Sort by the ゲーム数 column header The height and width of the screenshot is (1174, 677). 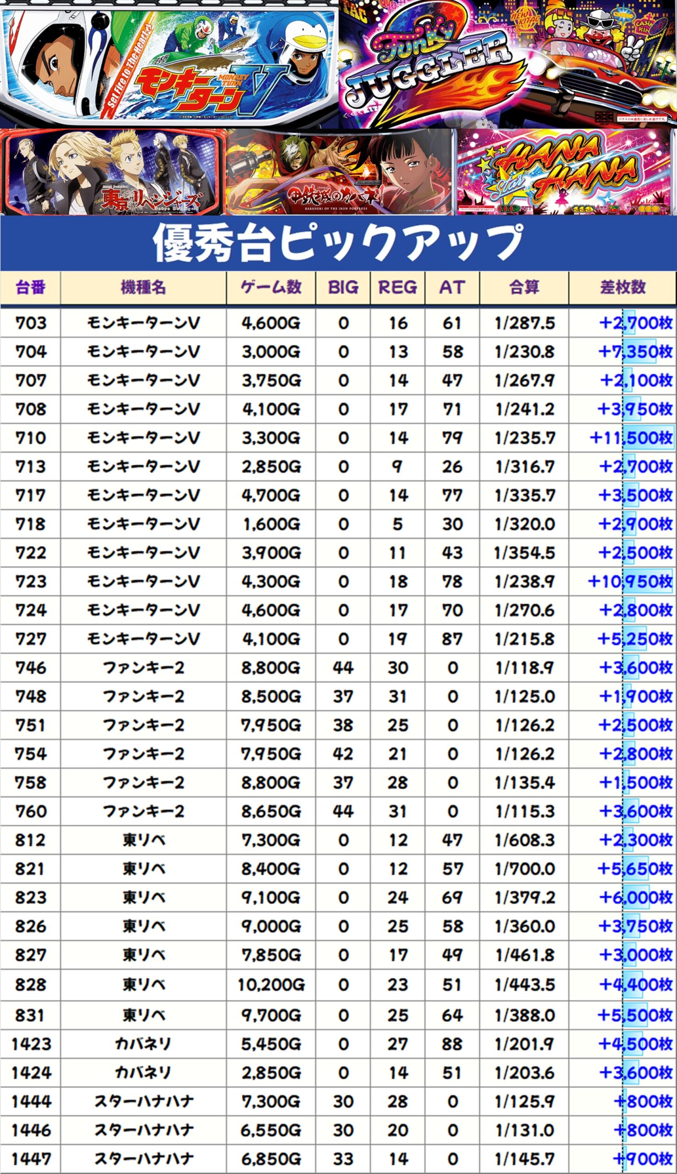[271, 288]
